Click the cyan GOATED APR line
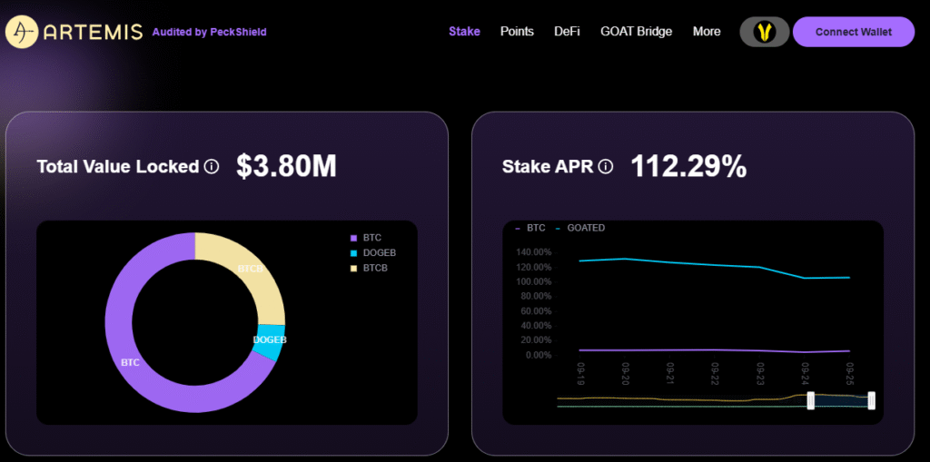The image size is (930, 462). [715, 265]
